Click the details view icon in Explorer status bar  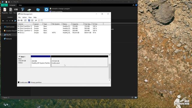point(132,97)
